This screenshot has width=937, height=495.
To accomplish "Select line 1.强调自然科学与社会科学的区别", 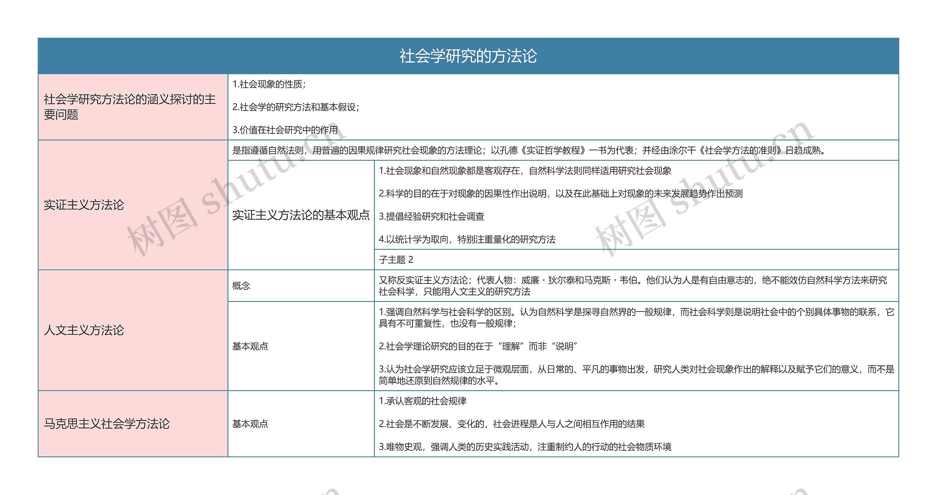I will (x=637, y=318).
